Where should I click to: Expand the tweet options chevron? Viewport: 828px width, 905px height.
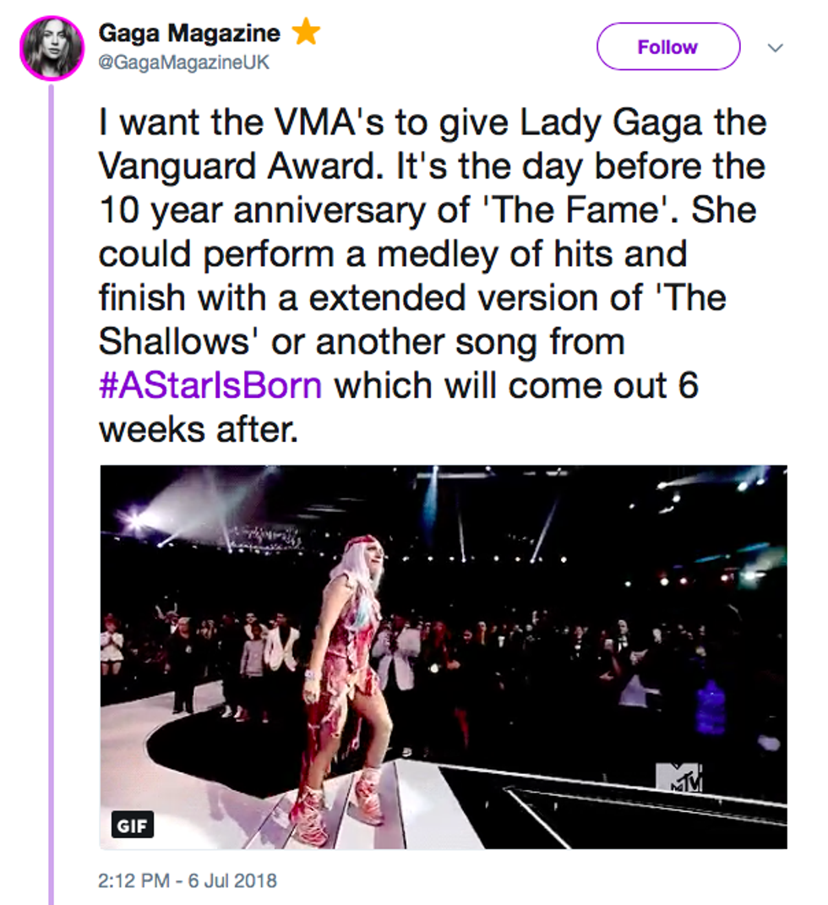[775, 48]
